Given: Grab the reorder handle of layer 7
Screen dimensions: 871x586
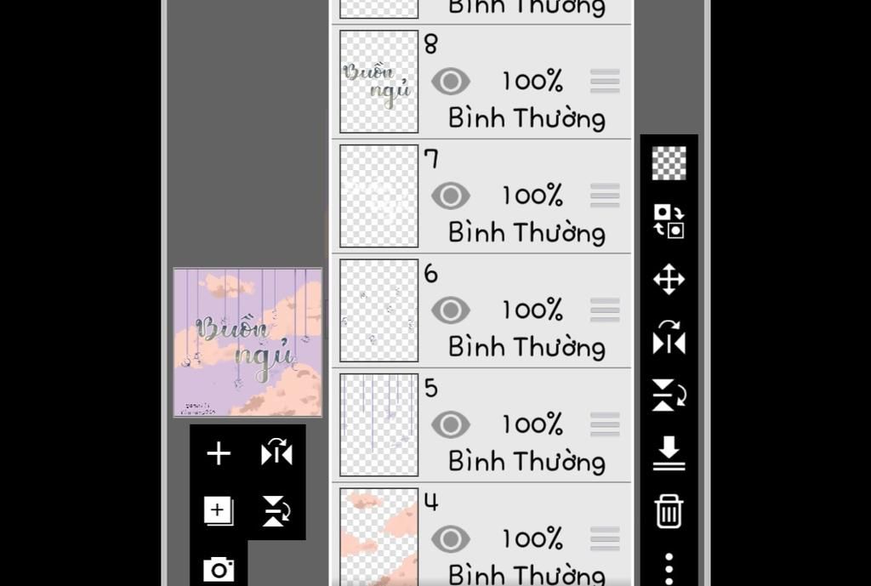Looking at the screenshot, I should (x=605, y=196).
